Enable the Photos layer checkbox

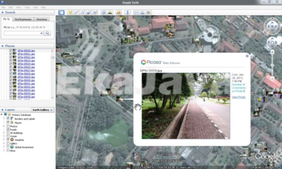pyautogui.click(x=8, y=126)
